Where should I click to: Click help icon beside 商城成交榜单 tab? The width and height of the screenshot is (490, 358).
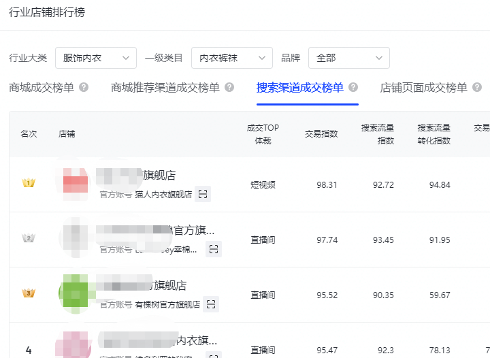coord(84,88)
